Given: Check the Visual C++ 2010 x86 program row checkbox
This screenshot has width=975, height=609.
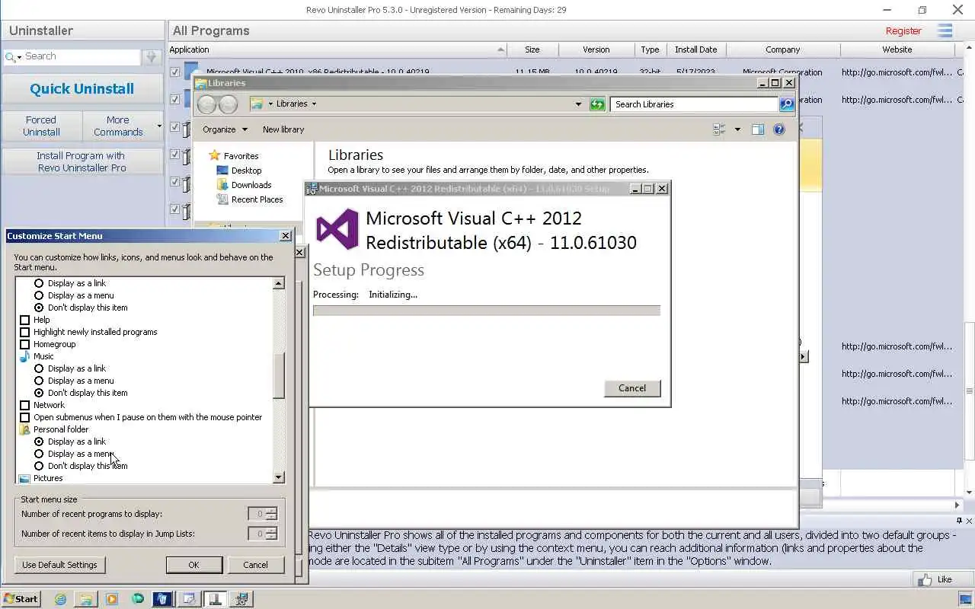Looking at the screenshot, I should [175, 72].
